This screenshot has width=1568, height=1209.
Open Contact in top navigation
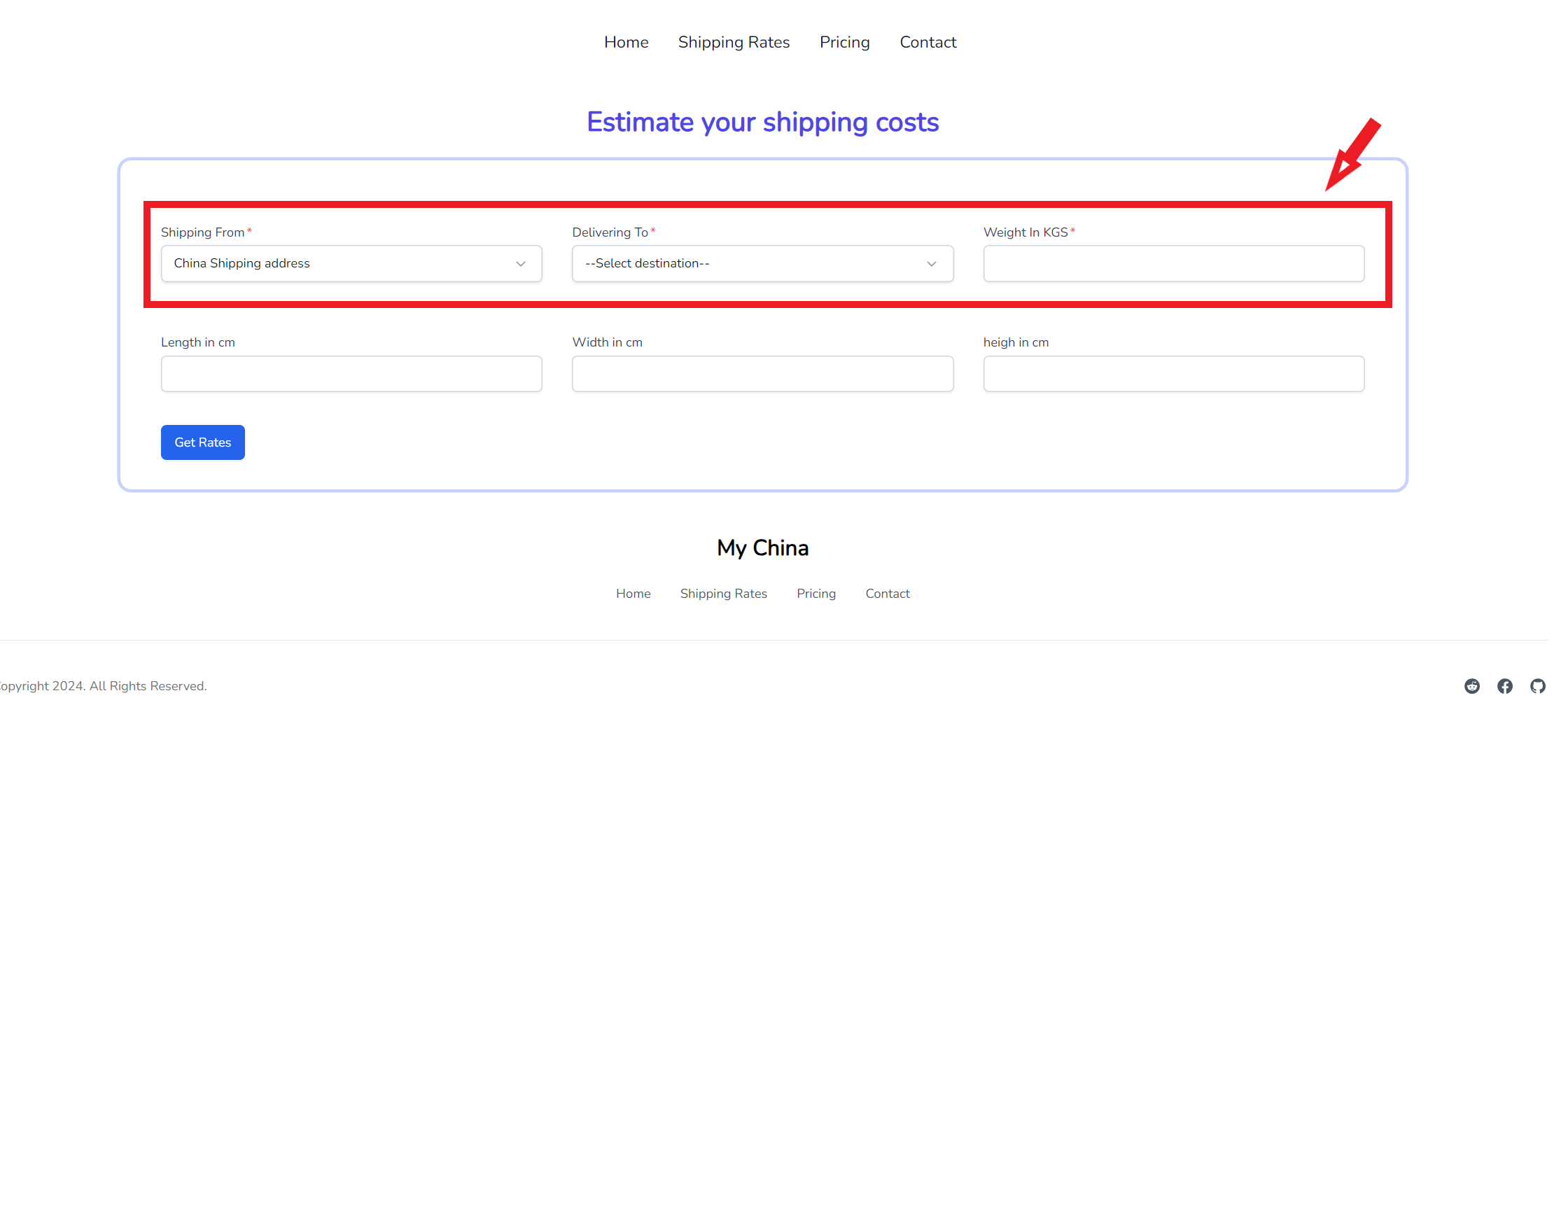927,43
